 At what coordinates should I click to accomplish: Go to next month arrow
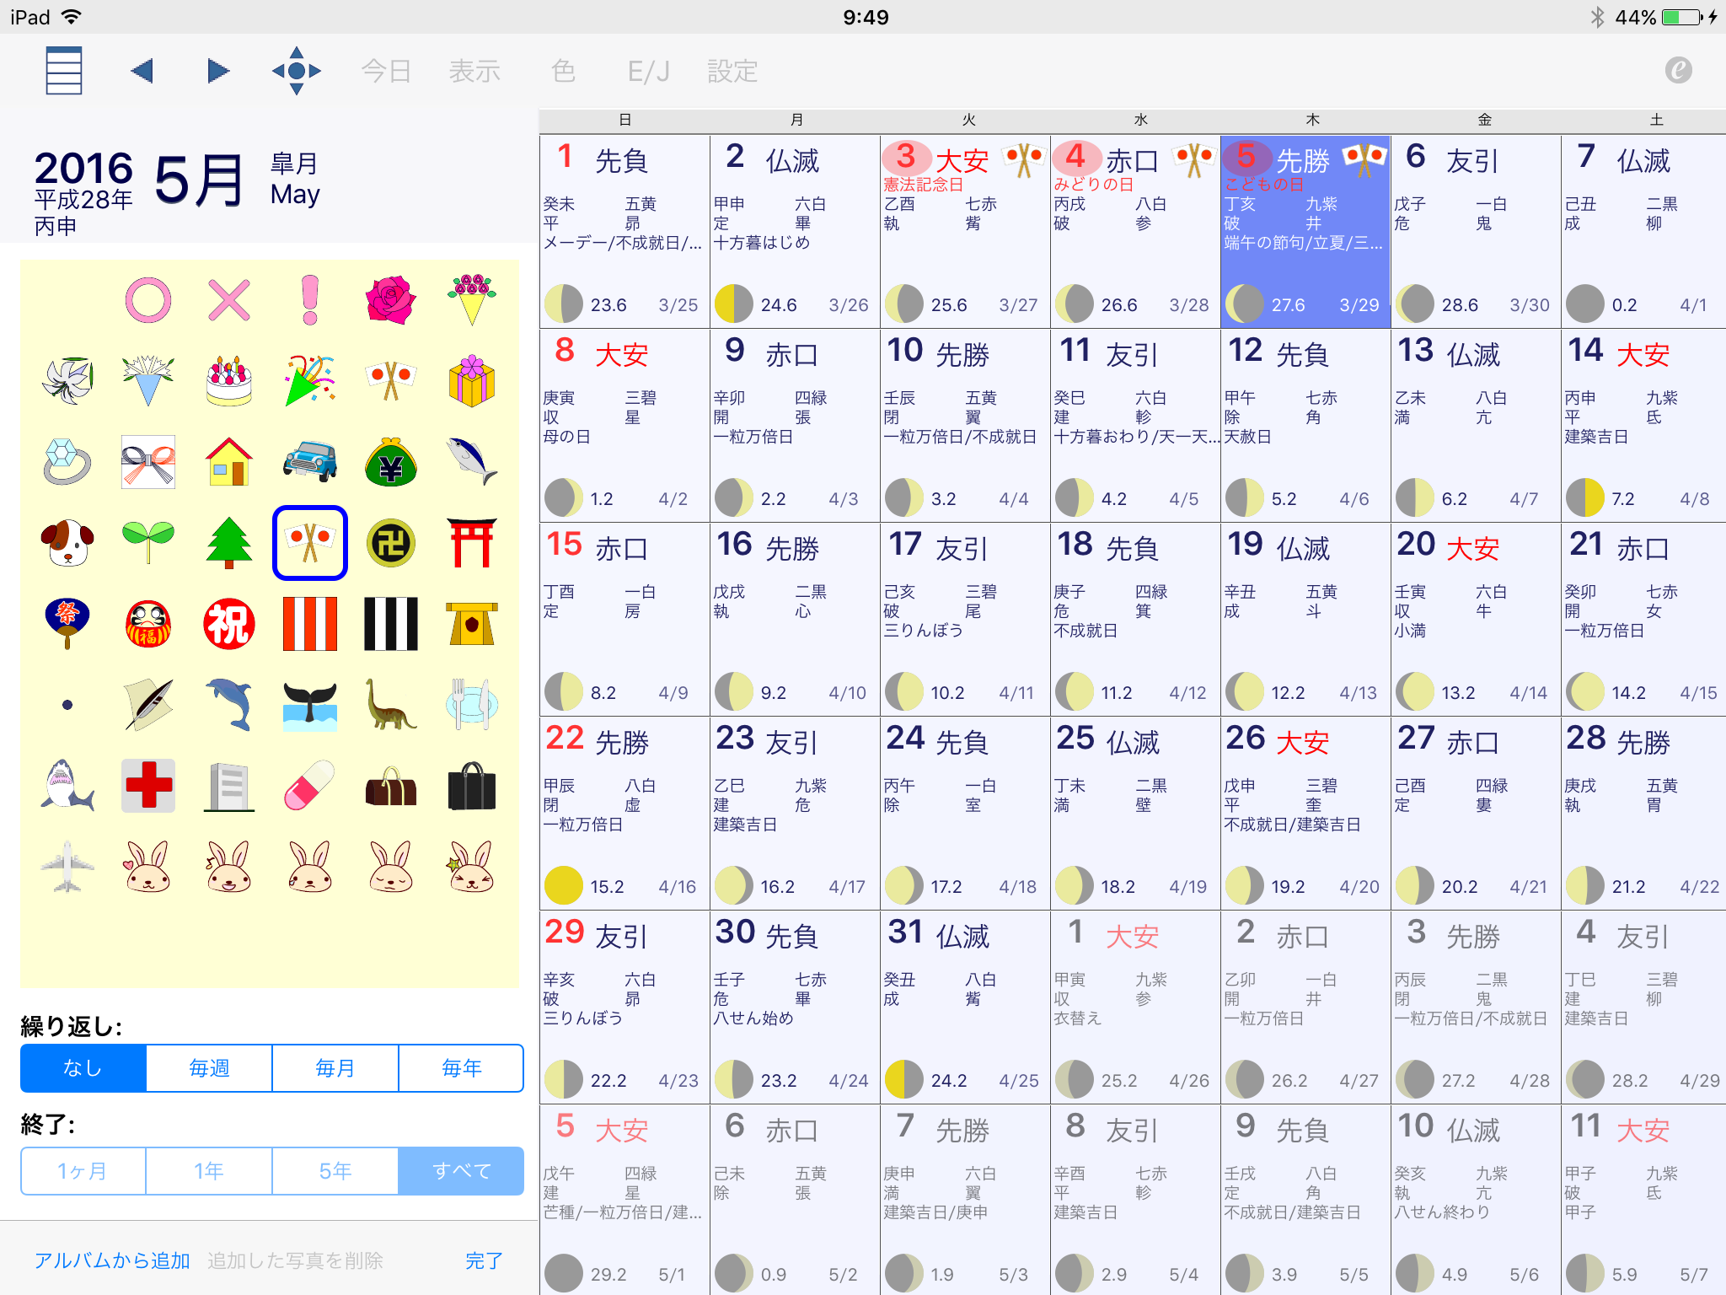click(x=218, y=71)
